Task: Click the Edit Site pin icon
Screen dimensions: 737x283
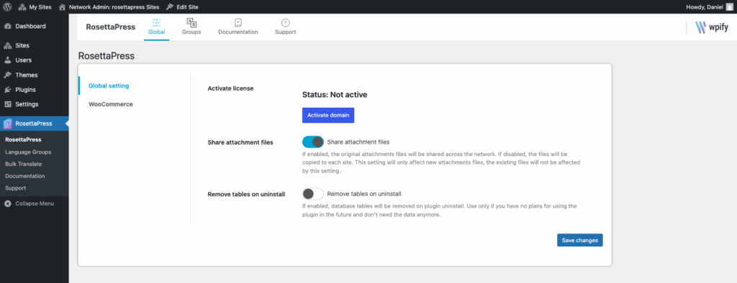Action: [x=170, y=7]
